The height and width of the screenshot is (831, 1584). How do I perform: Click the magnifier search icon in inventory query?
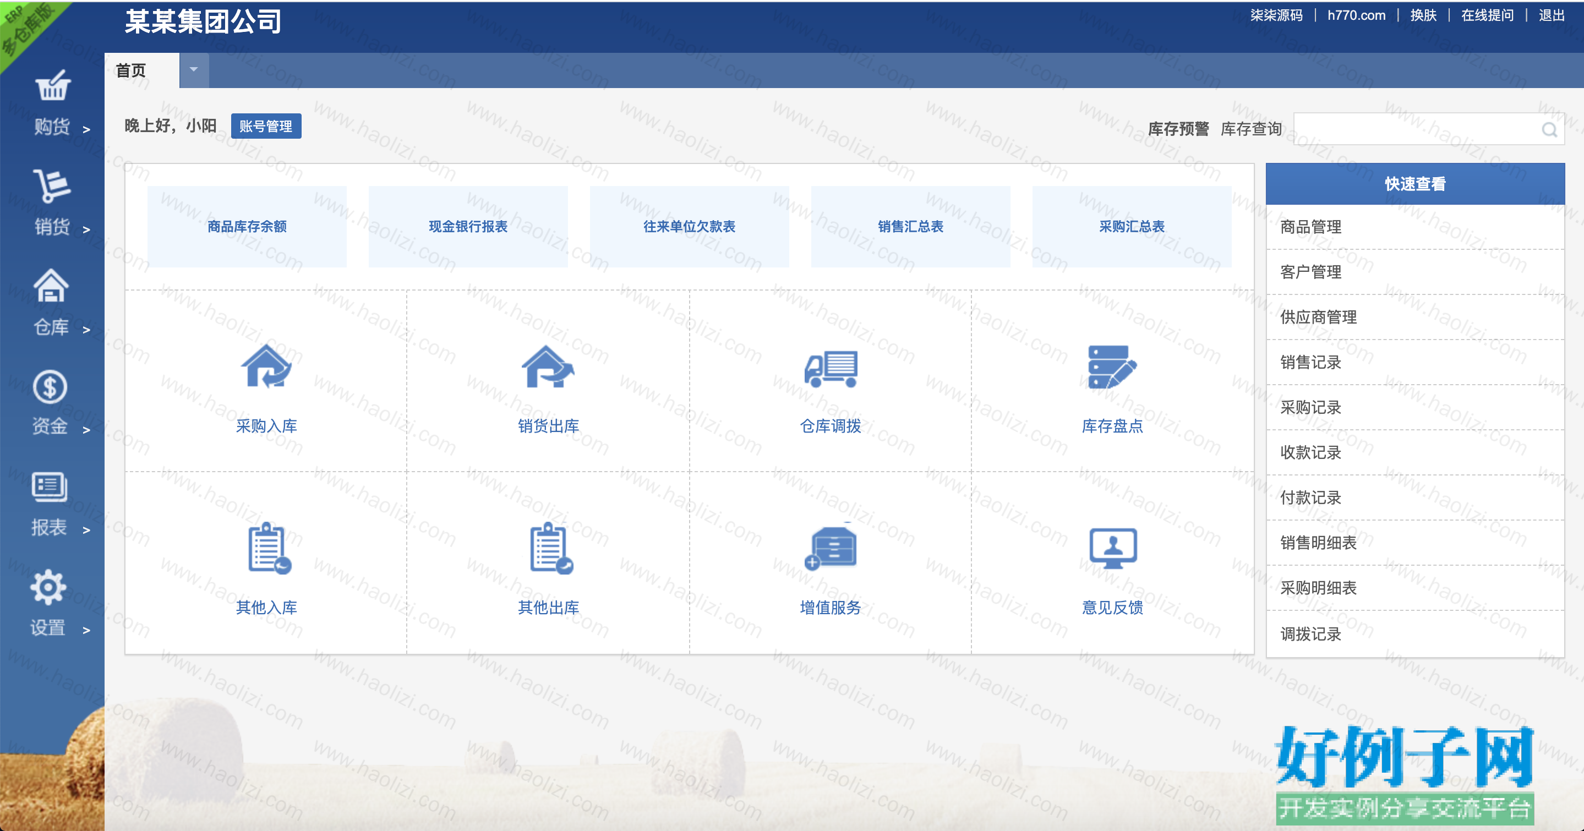(x=1549, y=130)
